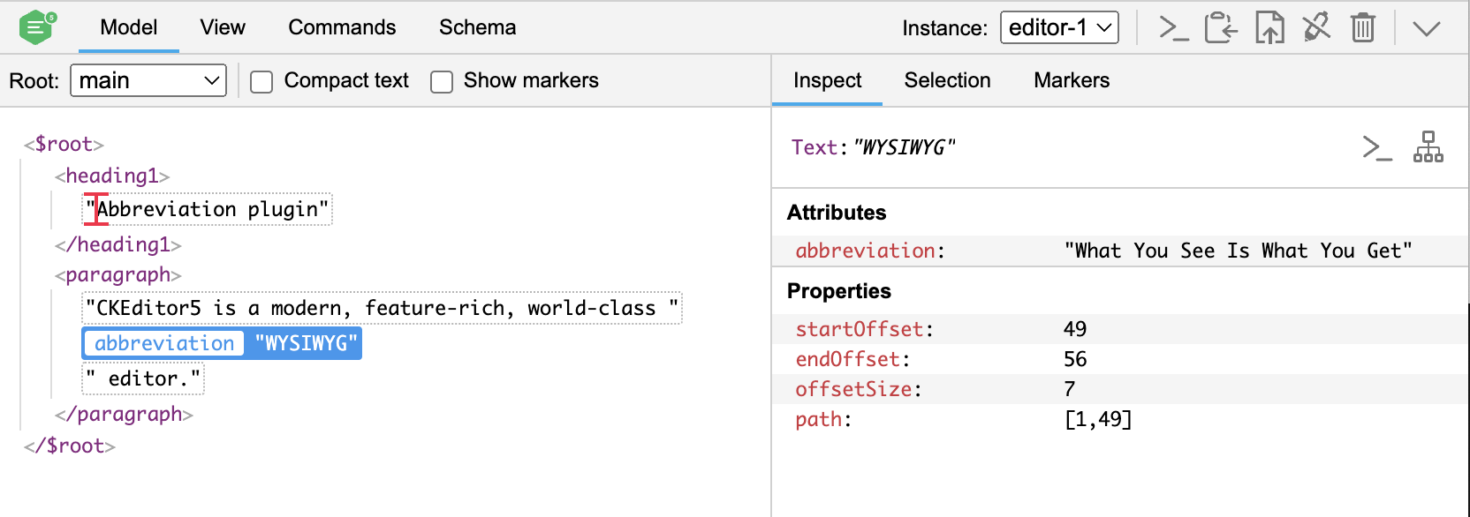Toggle read-only mode with crossed pencil icon
1470x517 pixels.
click(1316, 28)
